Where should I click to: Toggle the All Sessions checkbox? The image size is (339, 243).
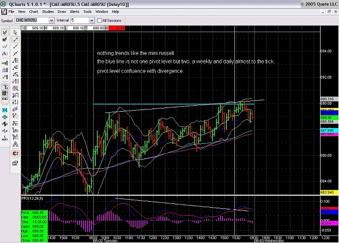[99, 20]
